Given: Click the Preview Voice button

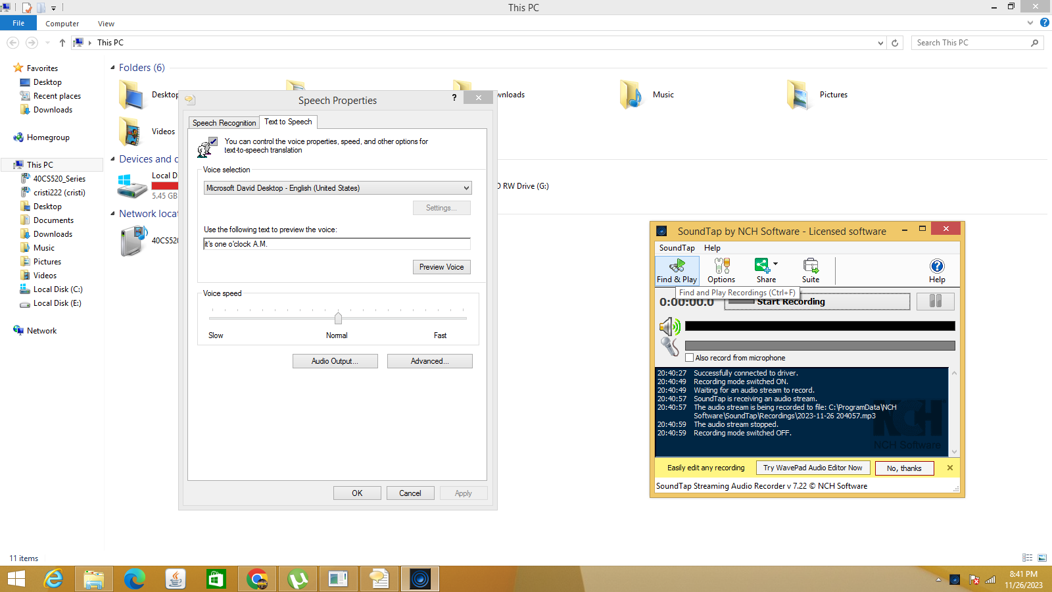Looking at the screenshot, I should point(441,266).
